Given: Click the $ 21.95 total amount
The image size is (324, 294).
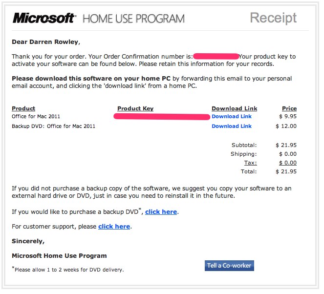Looking at the screenshot, I should tap(286, 171).
